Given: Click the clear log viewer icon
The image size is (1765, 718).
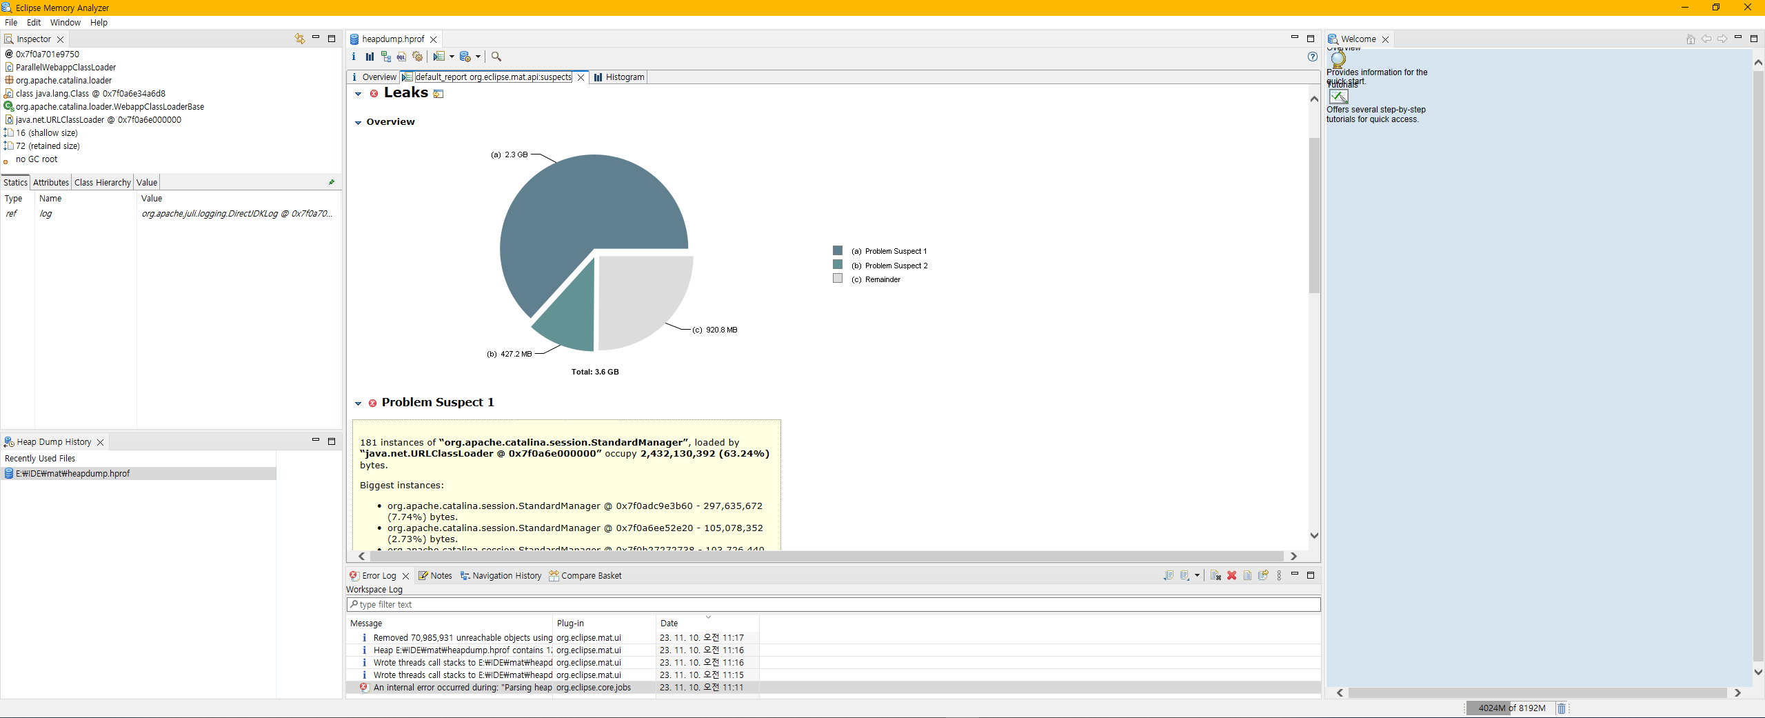Looking at the screenshot, I should 1216,575.
